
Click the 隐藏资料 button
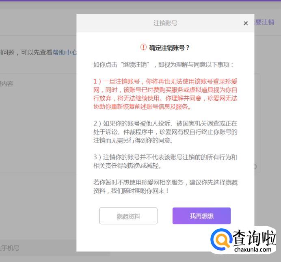tap(128, 216)
